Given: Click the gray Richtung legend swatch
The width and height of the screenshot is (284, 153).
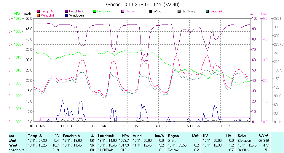Looking at the screenshot, I should coord(179,11).
